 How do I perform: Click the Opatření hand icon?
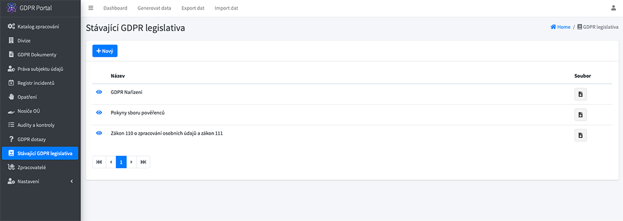tap(11, 97)
